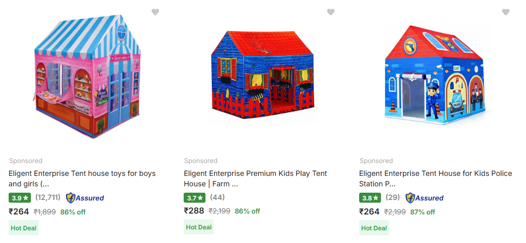Viewport: 526px width, 243px height.
Task: Open pink sweet shop tent image
Action: click(88, 76)
